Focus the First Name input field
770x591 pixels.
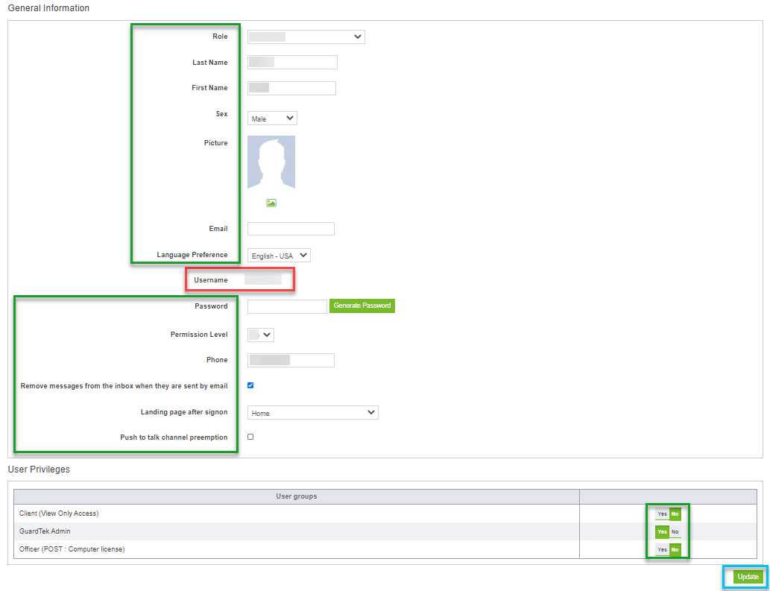pos(291,89)
